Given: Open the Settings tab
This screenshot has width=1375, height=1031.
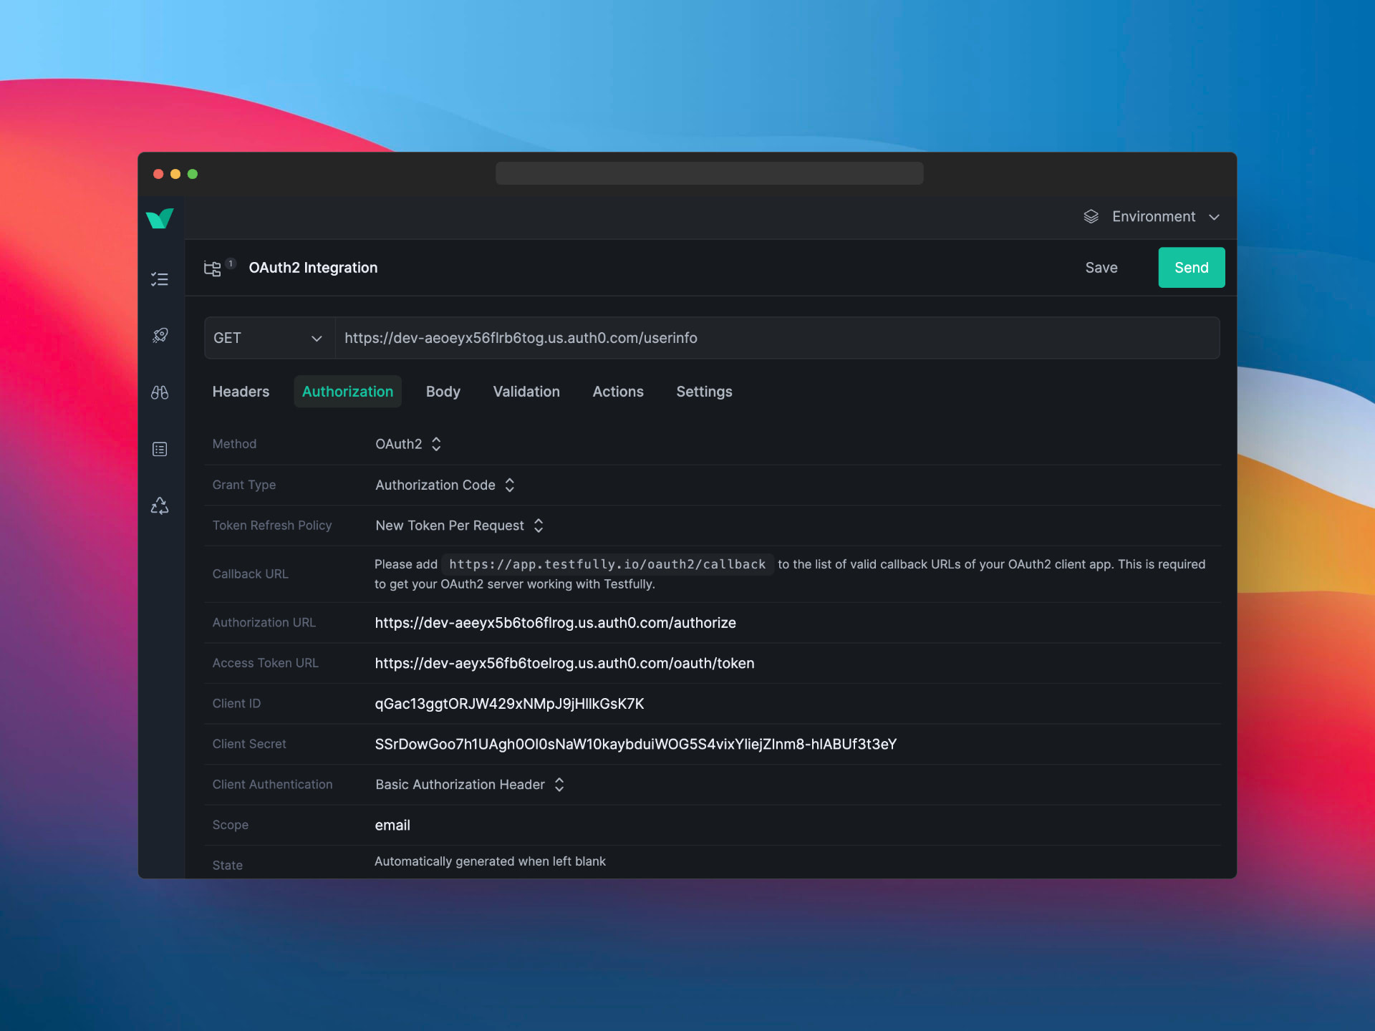Looking at the screenshot, I should (704, 392).
